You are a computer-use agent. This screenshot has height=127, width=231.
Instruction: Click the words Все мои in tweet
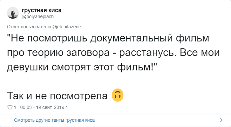200,53
